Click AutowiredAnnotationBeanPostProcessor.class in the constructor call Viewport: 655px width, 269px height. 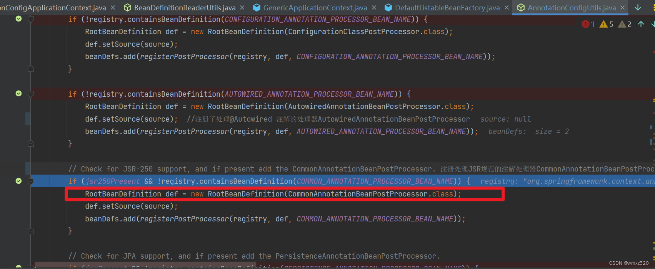pyautogui.click(x=377, y=106)
